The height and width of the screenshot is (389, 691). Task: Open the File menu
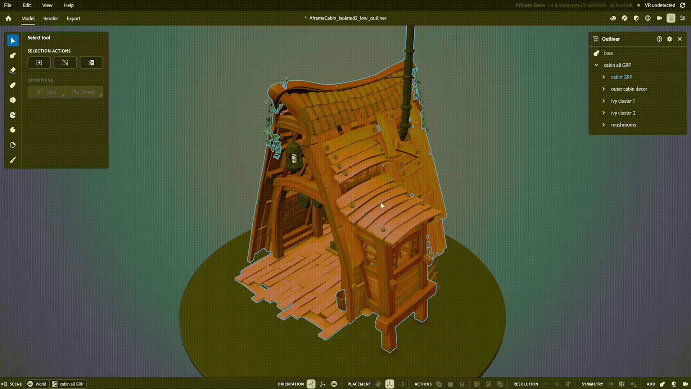(x=8, y=5)
